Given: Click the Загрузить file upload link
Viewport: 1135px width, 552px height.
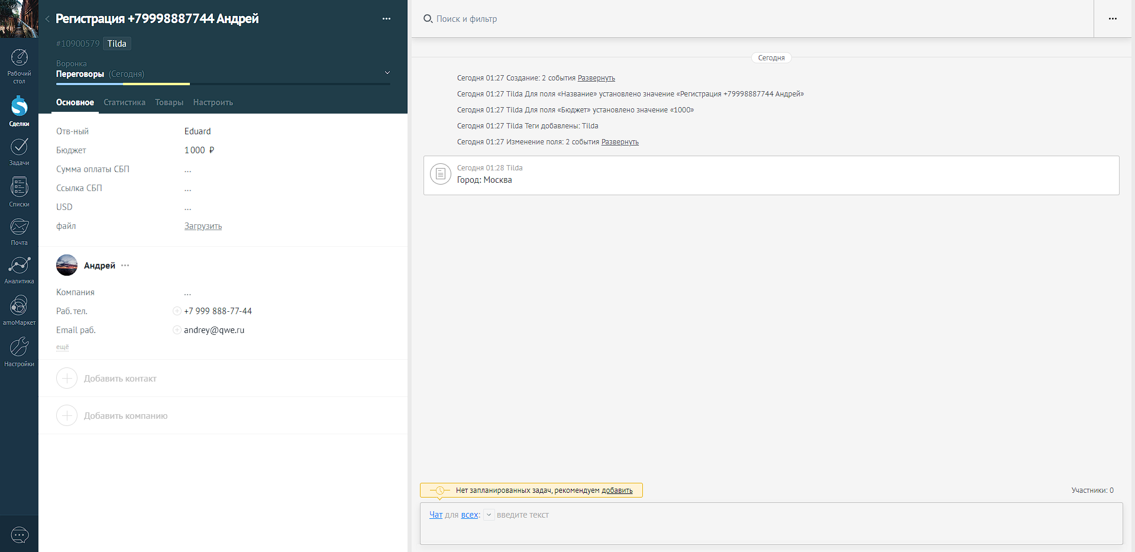Looking at the screenshot, I should click(x=203, y=226).
